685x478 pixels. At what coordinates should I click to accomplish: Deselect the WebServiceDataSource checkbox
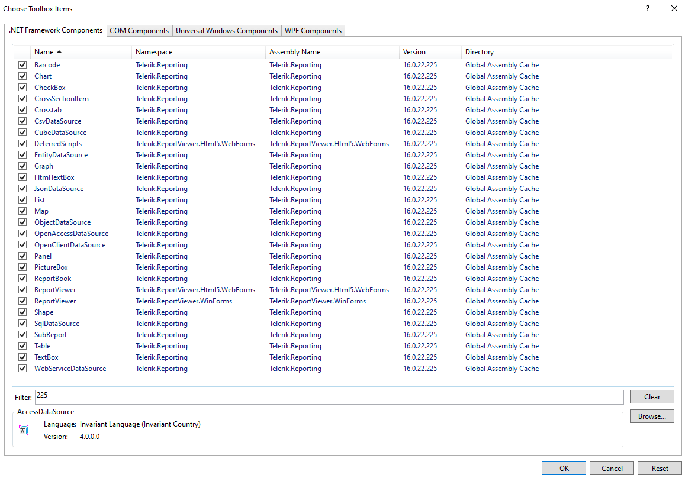[22, 368]
